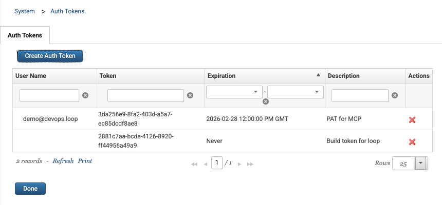Viewport: 442px width, 205px height.
Task: Select the Auth Tokens tab
Action: tap(25, 36)
